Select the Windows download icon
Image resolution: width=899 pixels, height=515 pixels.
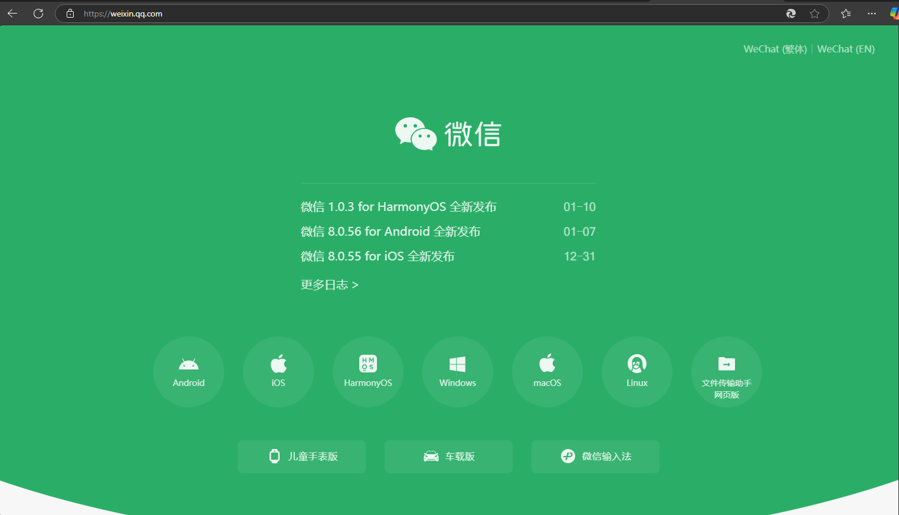pyautogui.click(x=458, y=372)
